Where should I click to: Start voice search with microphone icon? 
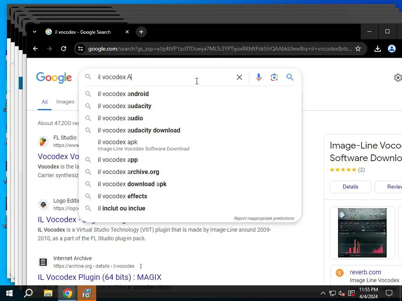coord(259,77)
